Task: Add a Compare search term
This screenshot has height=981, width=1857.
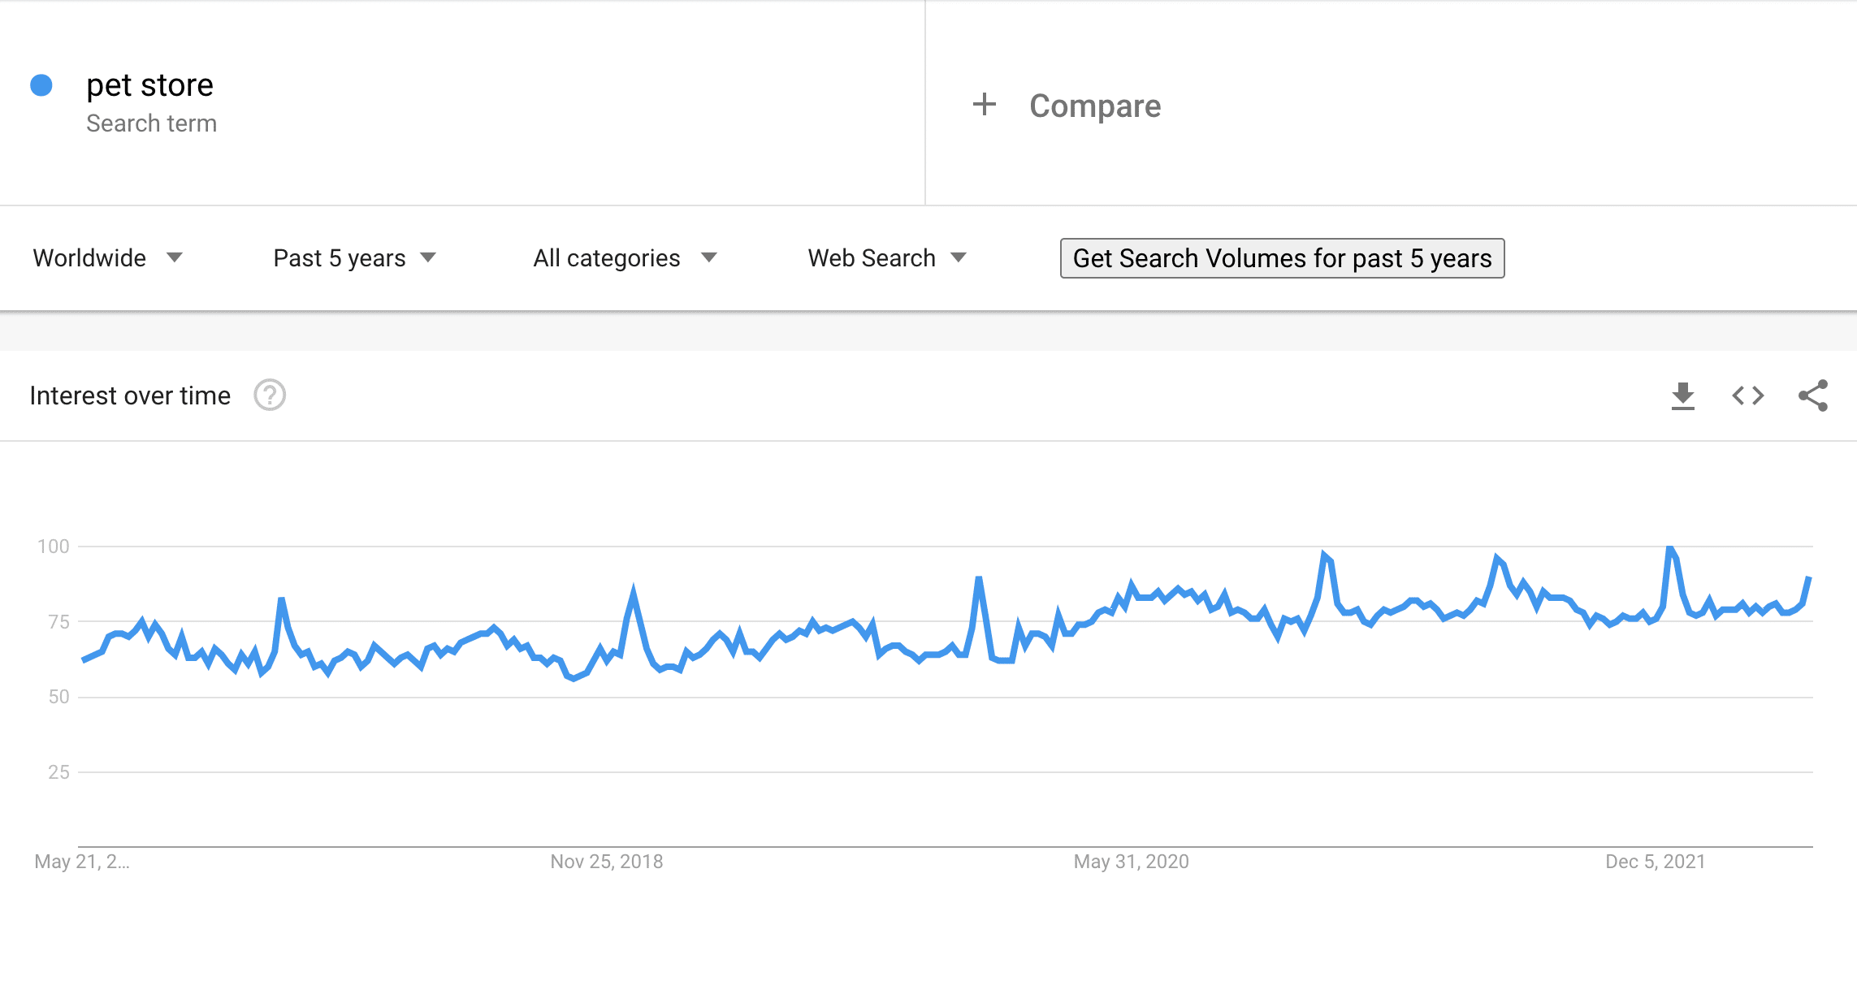Action: pyautogui.click(x=1094, y=106)
